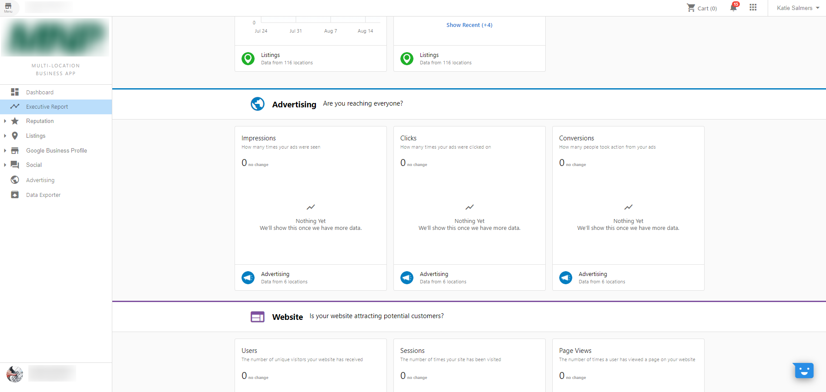
Task: Expand the Google Business Profile arrow
Action: point(5,151)
